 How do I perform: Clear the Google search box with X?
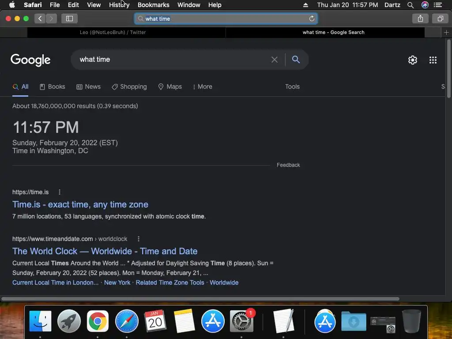pos(275,60)
